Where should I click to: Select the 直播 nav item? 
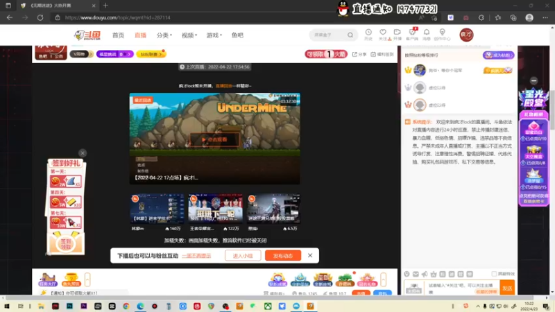pyautogui.click(x=141, y=35)
